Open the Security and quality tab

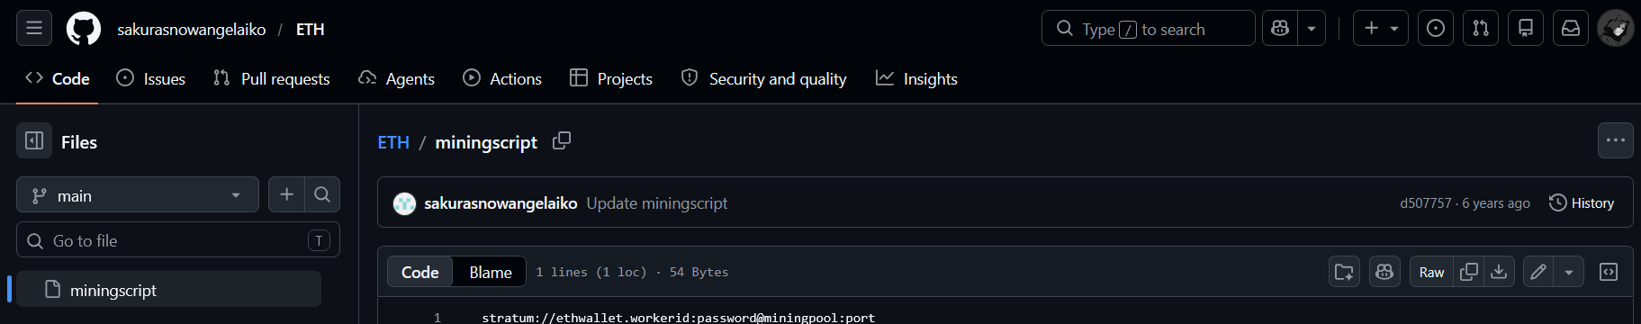(764, 79)
